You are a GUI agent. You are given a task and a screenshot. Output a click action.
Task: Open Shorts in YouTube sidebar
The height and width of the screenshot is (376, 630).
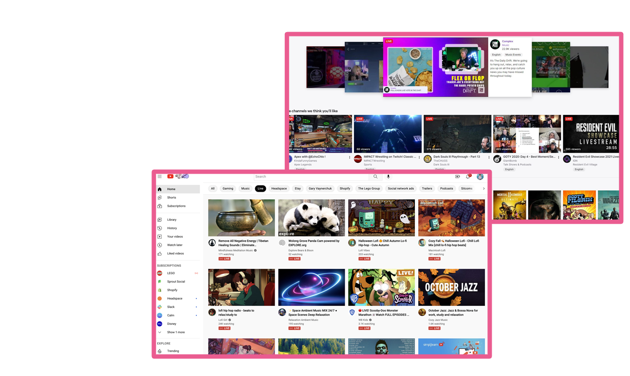[178, 197]
